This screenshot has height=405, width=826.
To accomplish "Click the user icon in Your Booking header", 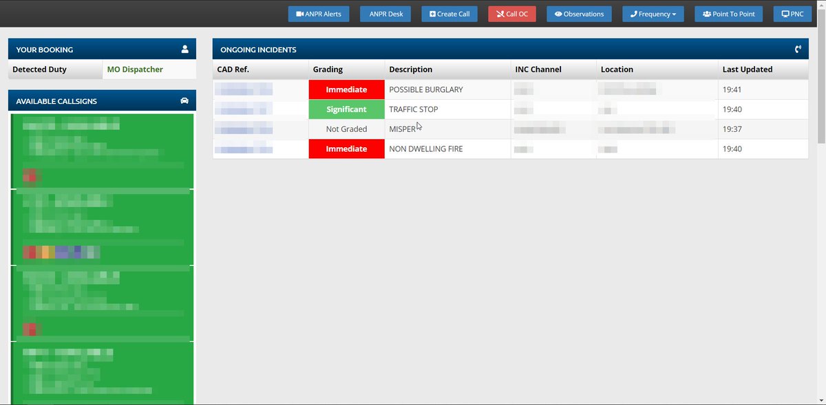I will (184, 50).
